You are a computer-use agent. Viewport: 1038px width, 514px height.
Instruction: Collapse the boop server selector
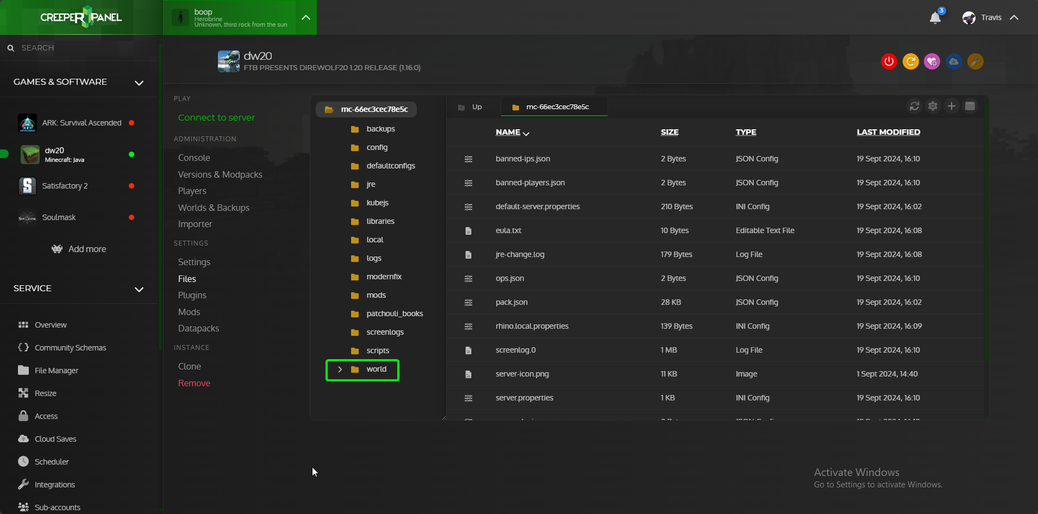(x=306, y=17)
